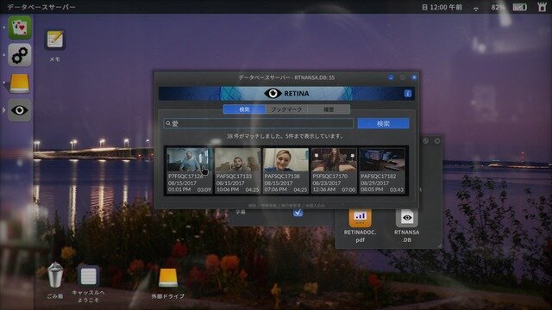Toggle the 字幕 subtitles checkbox
The width and height of the screenshot is (552, 310).
pyautogui.click(x=298, y=212)
